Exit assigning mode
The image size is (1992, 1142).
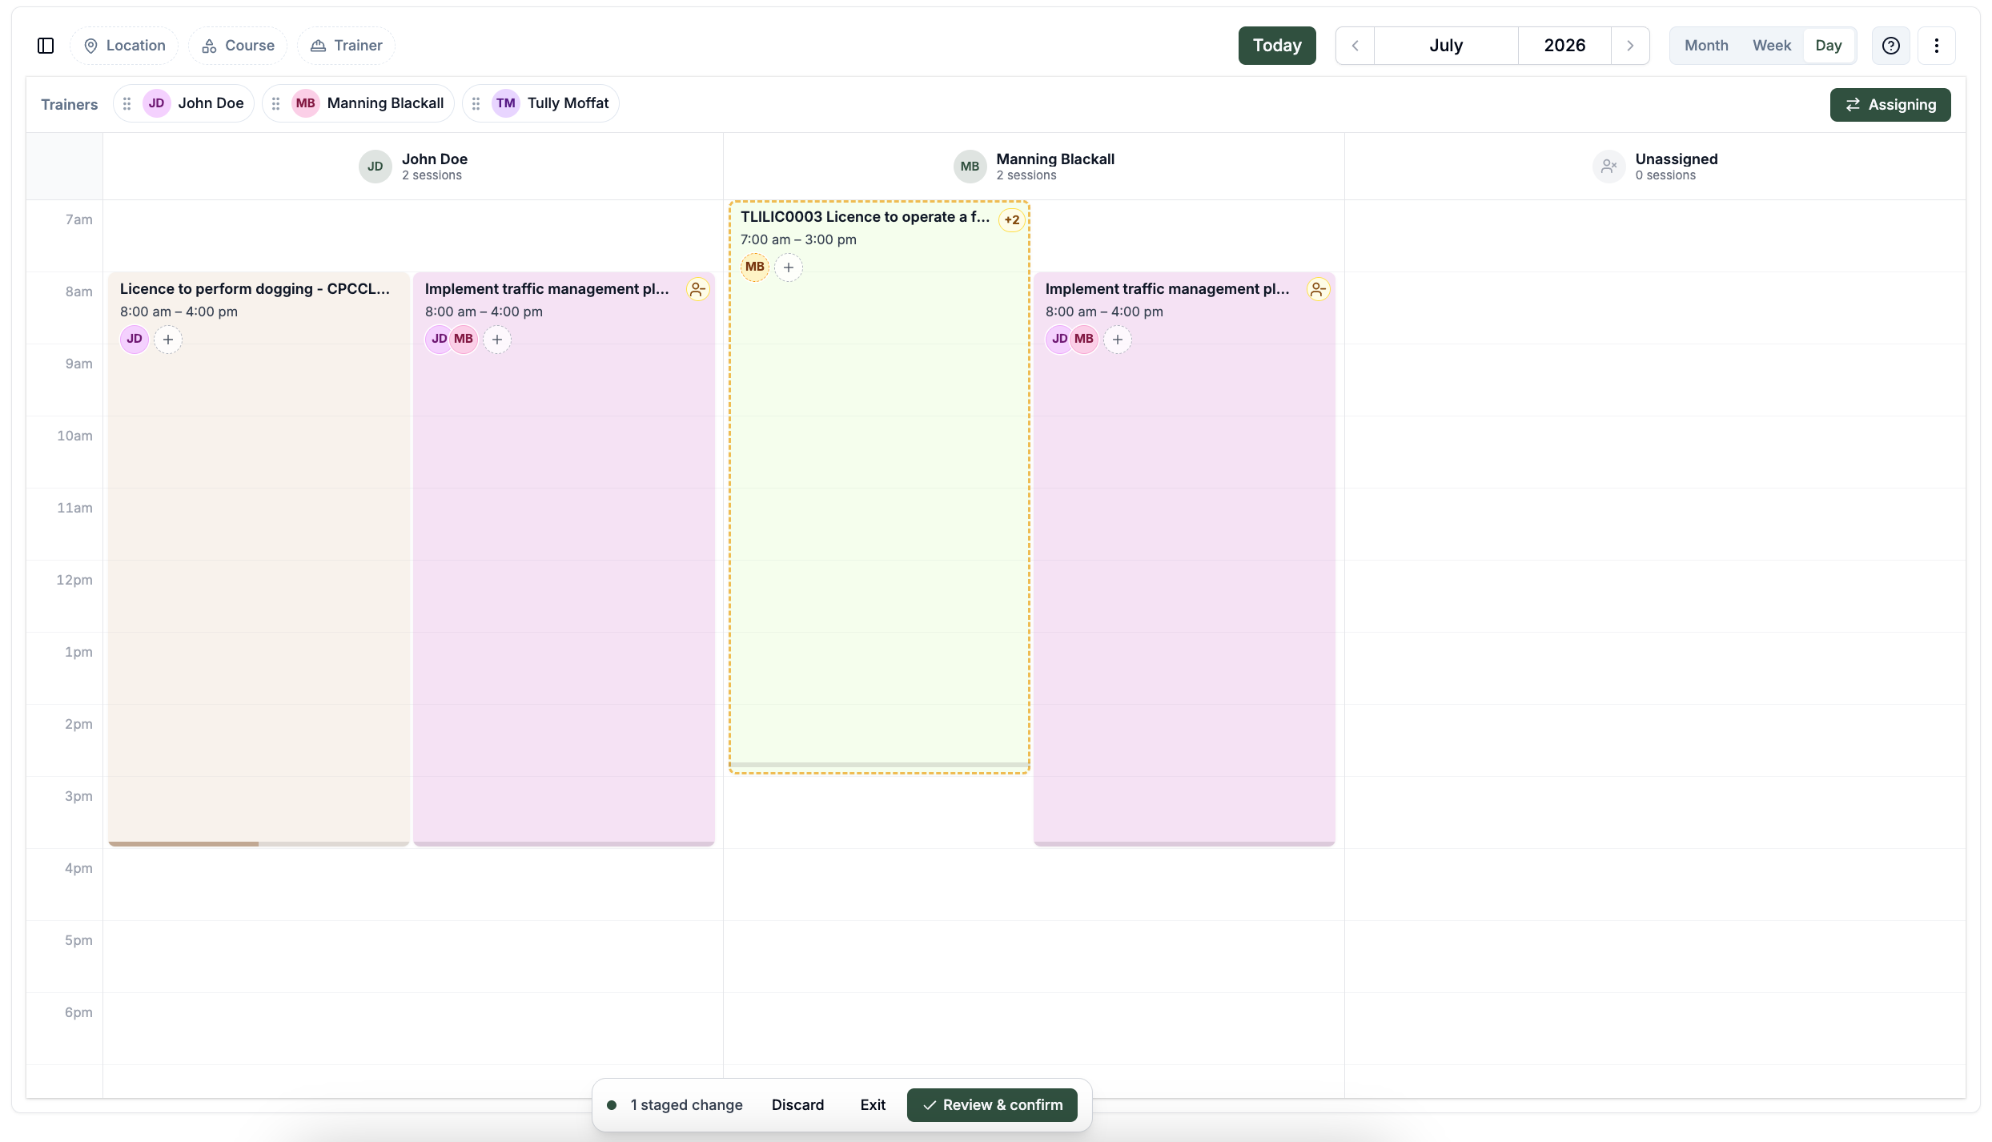[873, 1105]
